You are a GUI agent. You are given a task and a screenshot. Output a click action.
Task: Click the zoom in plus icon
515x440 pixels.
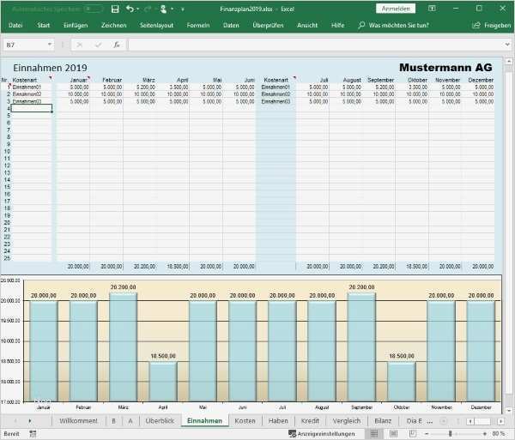[x=483, y=434]
